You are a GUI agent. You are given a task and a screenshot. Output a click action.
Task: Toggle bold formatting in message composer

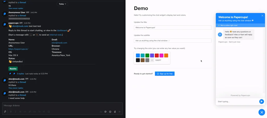(11, 111)
